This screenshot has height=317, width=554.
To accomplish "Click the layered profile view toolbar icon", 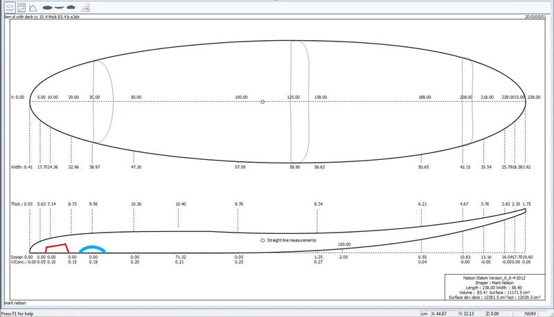I will pyautogui.click(x=20, y=6).
